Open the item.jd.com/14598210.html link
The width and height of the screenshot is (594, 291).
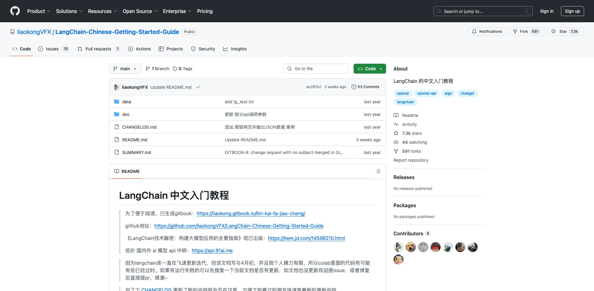click(306, 238)
